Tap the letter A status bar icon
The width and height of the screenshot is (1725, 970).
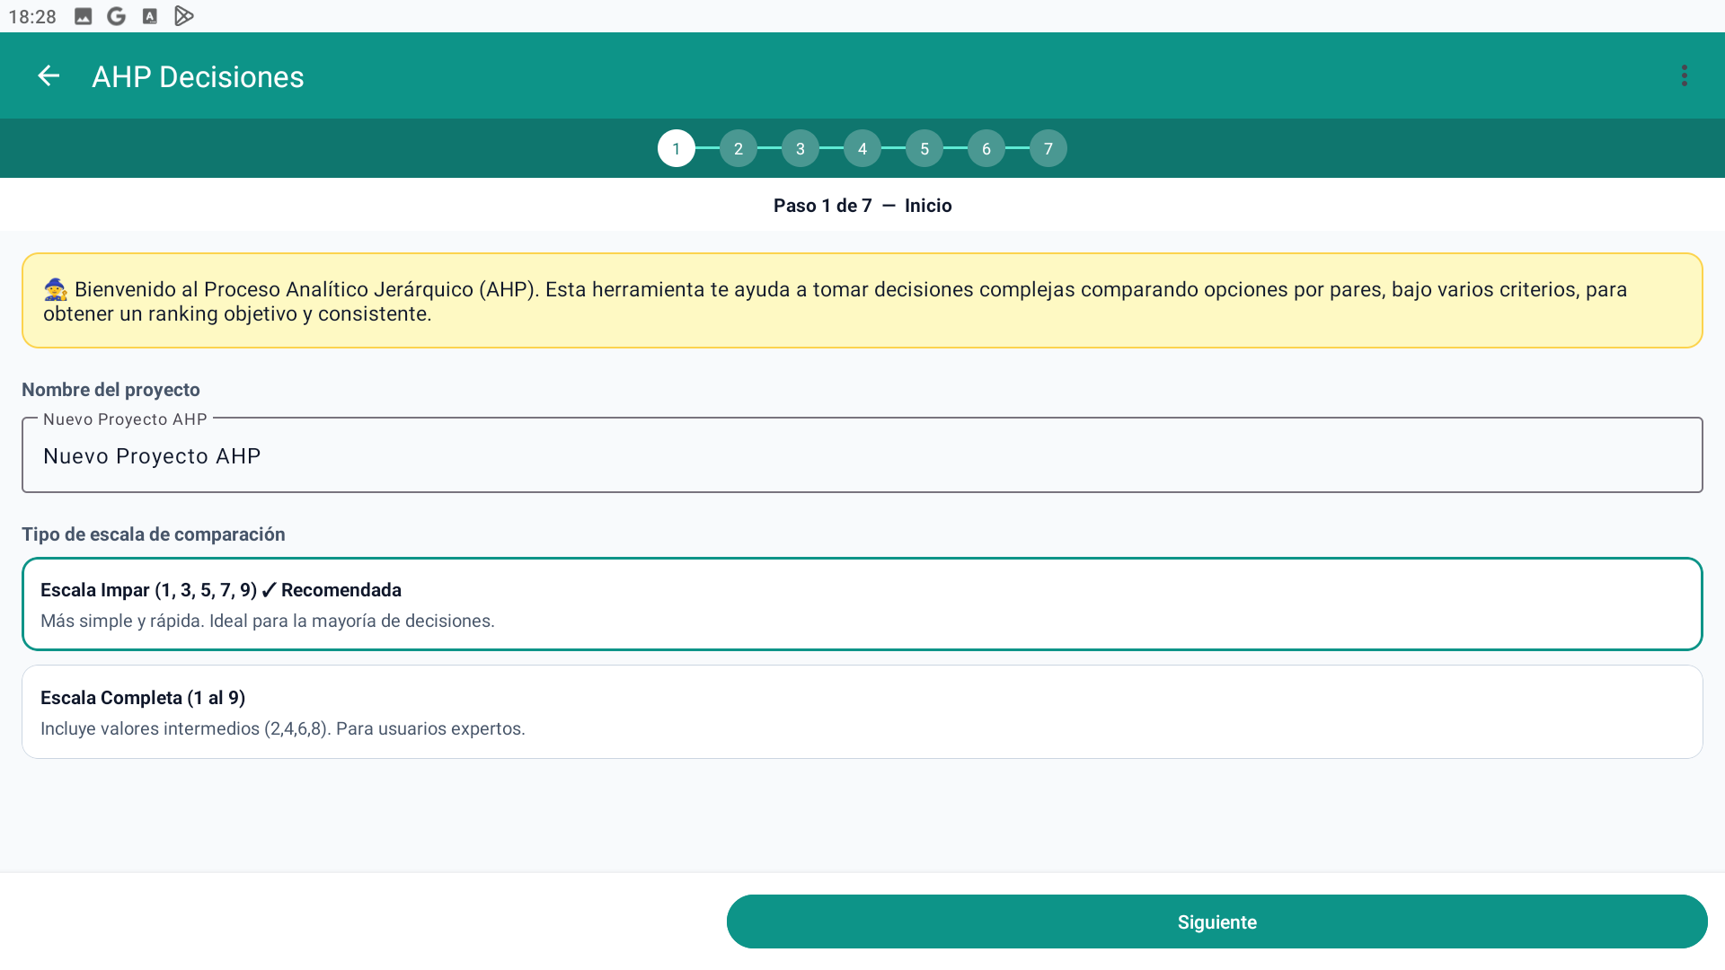coord(150,16)
